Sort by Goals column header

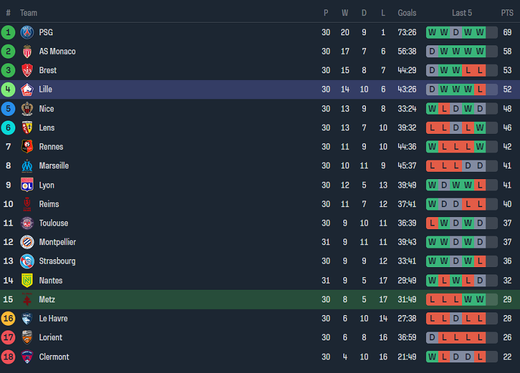point(407,13)
